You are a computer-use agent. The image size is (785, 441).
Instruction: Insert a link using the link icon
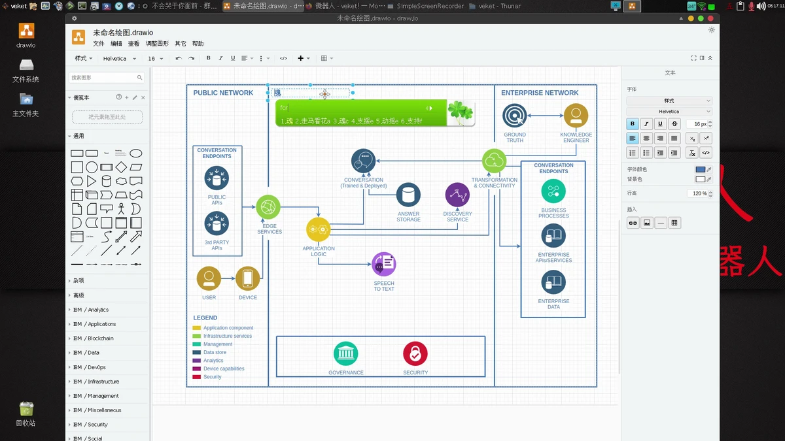tap(633, 223)
